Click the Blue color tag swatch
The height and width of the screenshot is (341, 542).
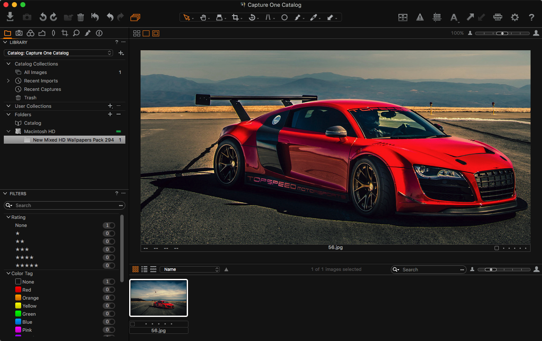pyautogui.click(x=18, y=322)
